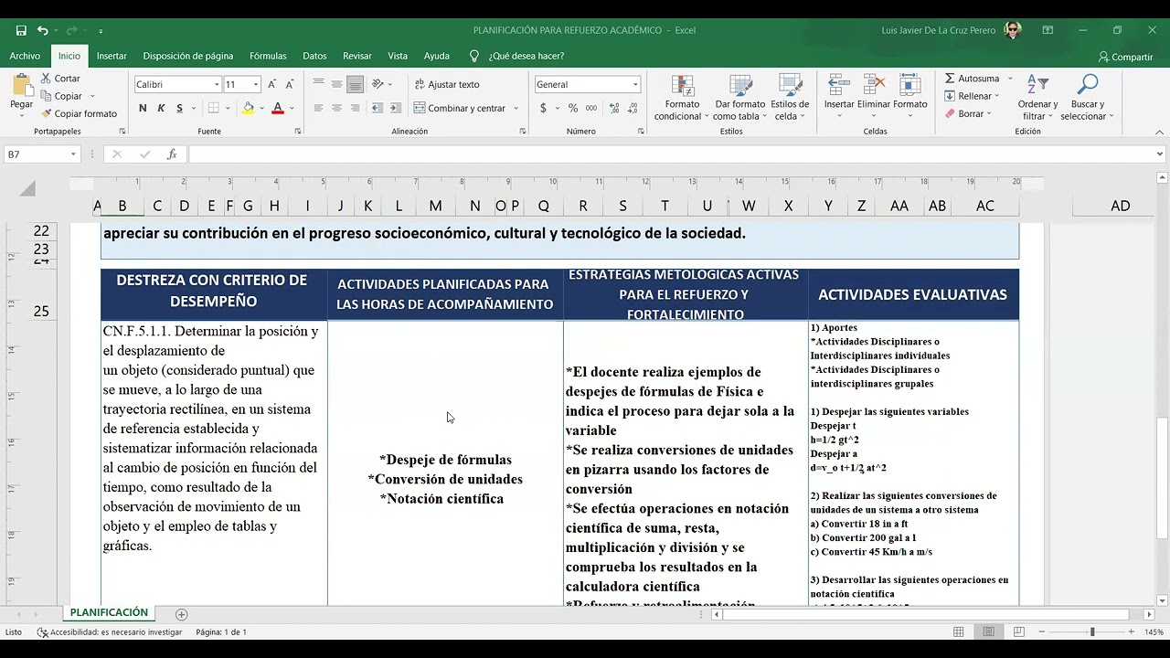Open the Vista tab

pos(398,56)
